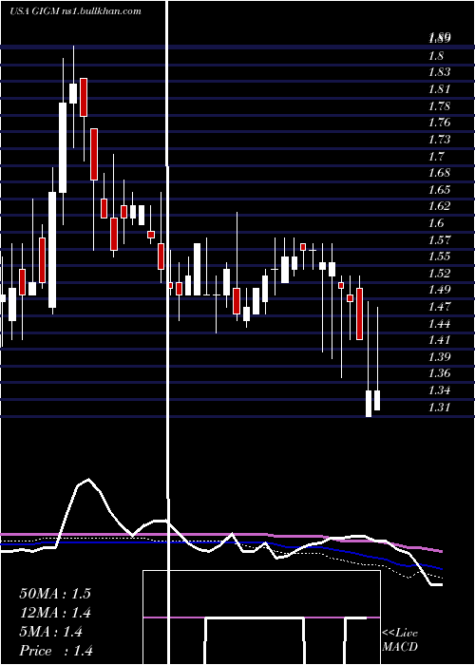The image size is (475, 665).
Task: Click the tallest white candlestick near 1.78
Action: 63,147
